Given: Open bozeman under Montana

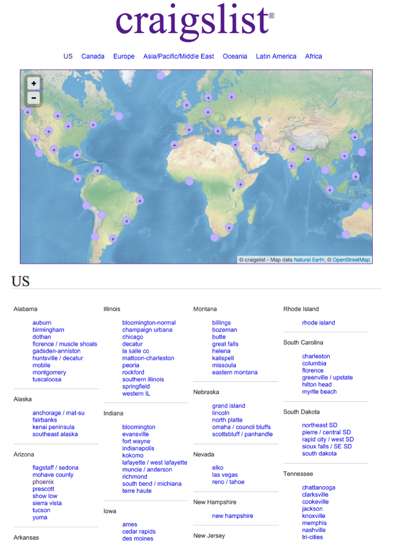Looking at the screenshot, I should click(225, 330).
